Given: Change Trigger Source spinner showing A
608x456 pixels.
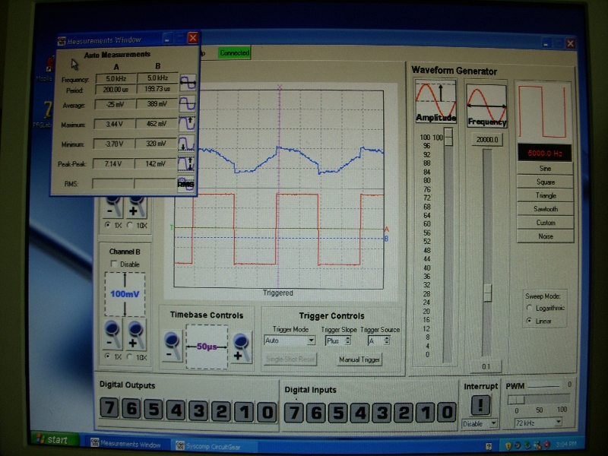Looking at the screenshot, I should point(378,340).
